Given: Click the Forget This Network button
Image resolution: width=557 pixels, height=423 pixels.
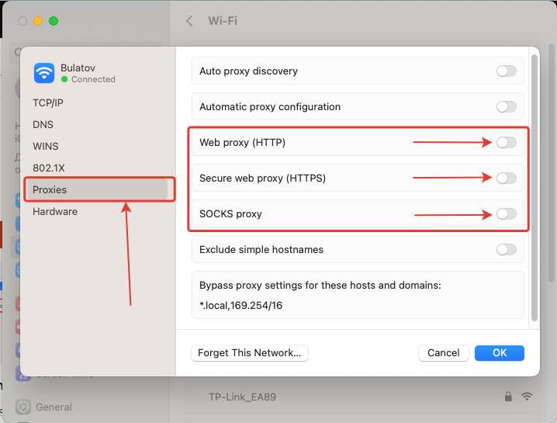Looking at the screenshot, I should click(249, 353).
